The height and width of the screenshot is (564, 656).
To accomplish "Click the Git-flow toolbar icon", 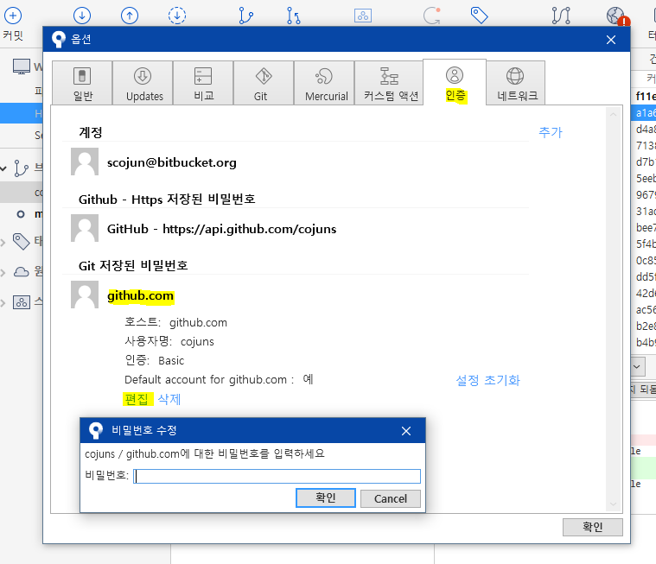I will pos(561,16).
